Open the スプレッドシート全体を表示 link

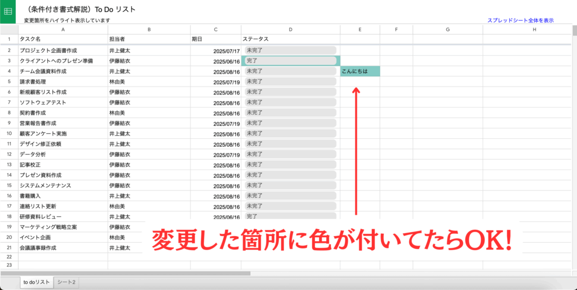point(520,21)
